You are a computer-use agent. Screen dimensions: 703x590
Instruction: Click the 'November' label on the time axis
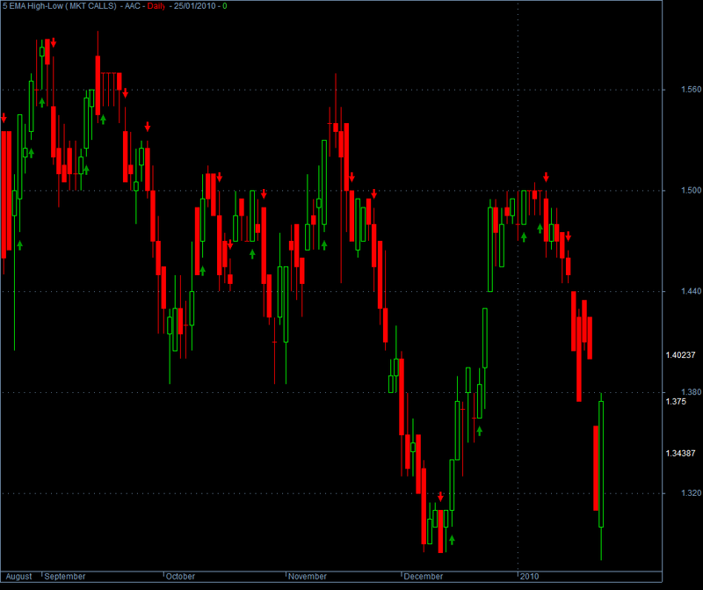click(308, 577)
